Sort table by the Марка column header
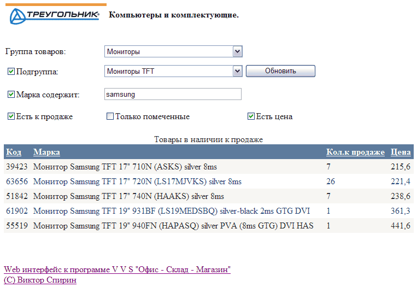Screen dimensions: 417x293 (x=46, y=152)
